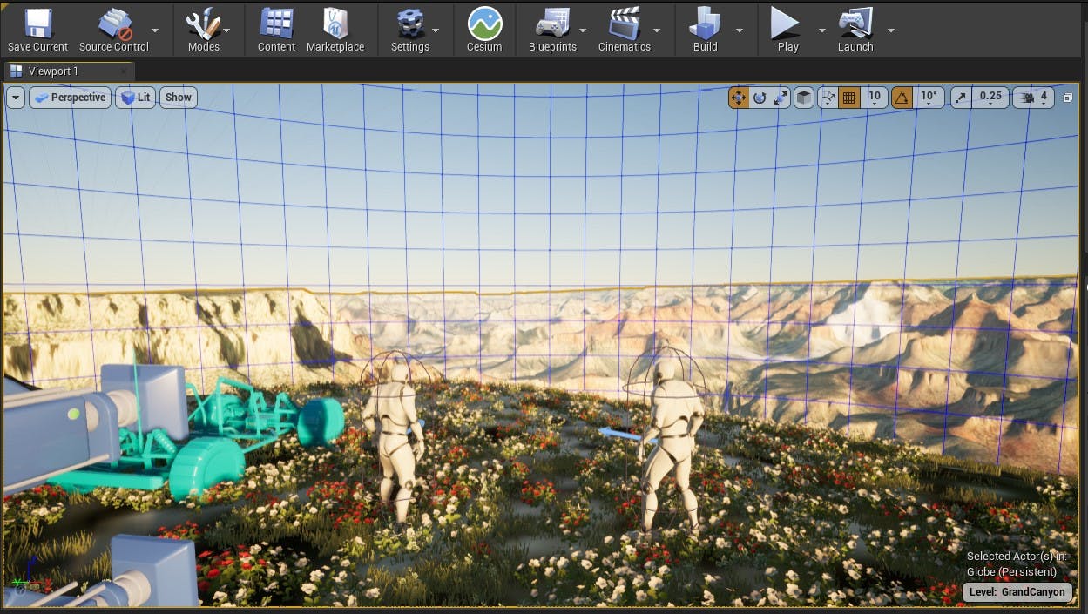1088x614 pixels.
Task: Expand the Blueprints dropdown arrow
Action: pos(583,30)
